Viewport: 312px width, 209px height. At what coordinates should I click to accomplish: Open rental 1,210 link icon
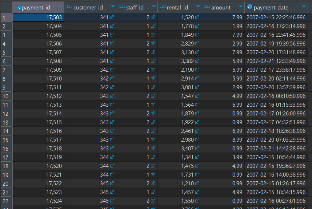[197, 183]
